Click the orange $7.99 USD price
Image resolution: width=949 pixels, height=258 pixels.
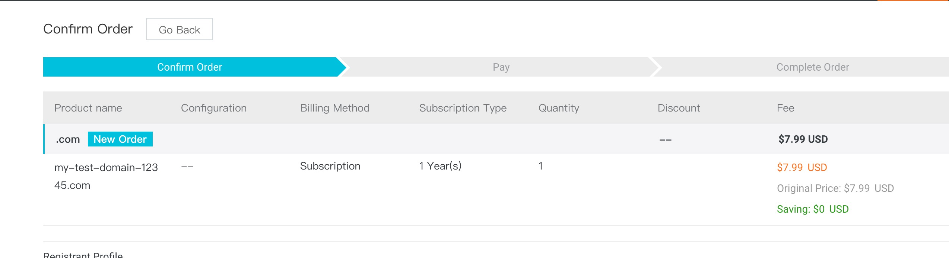click(802, 168)
